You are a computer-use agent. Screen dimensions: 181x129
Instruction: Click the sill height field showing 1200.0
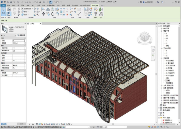19,43
